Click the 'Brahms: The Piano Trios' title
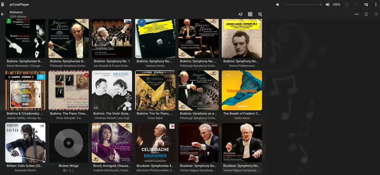The image size is (380, 175). click(68, 114)
